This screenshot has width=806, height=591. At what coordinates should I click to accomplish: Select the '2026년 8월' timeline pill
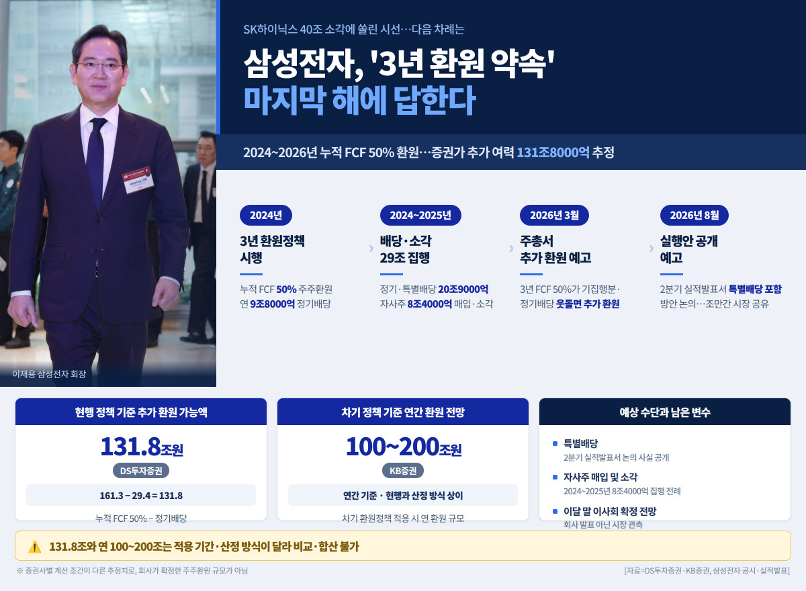point(695,215)
